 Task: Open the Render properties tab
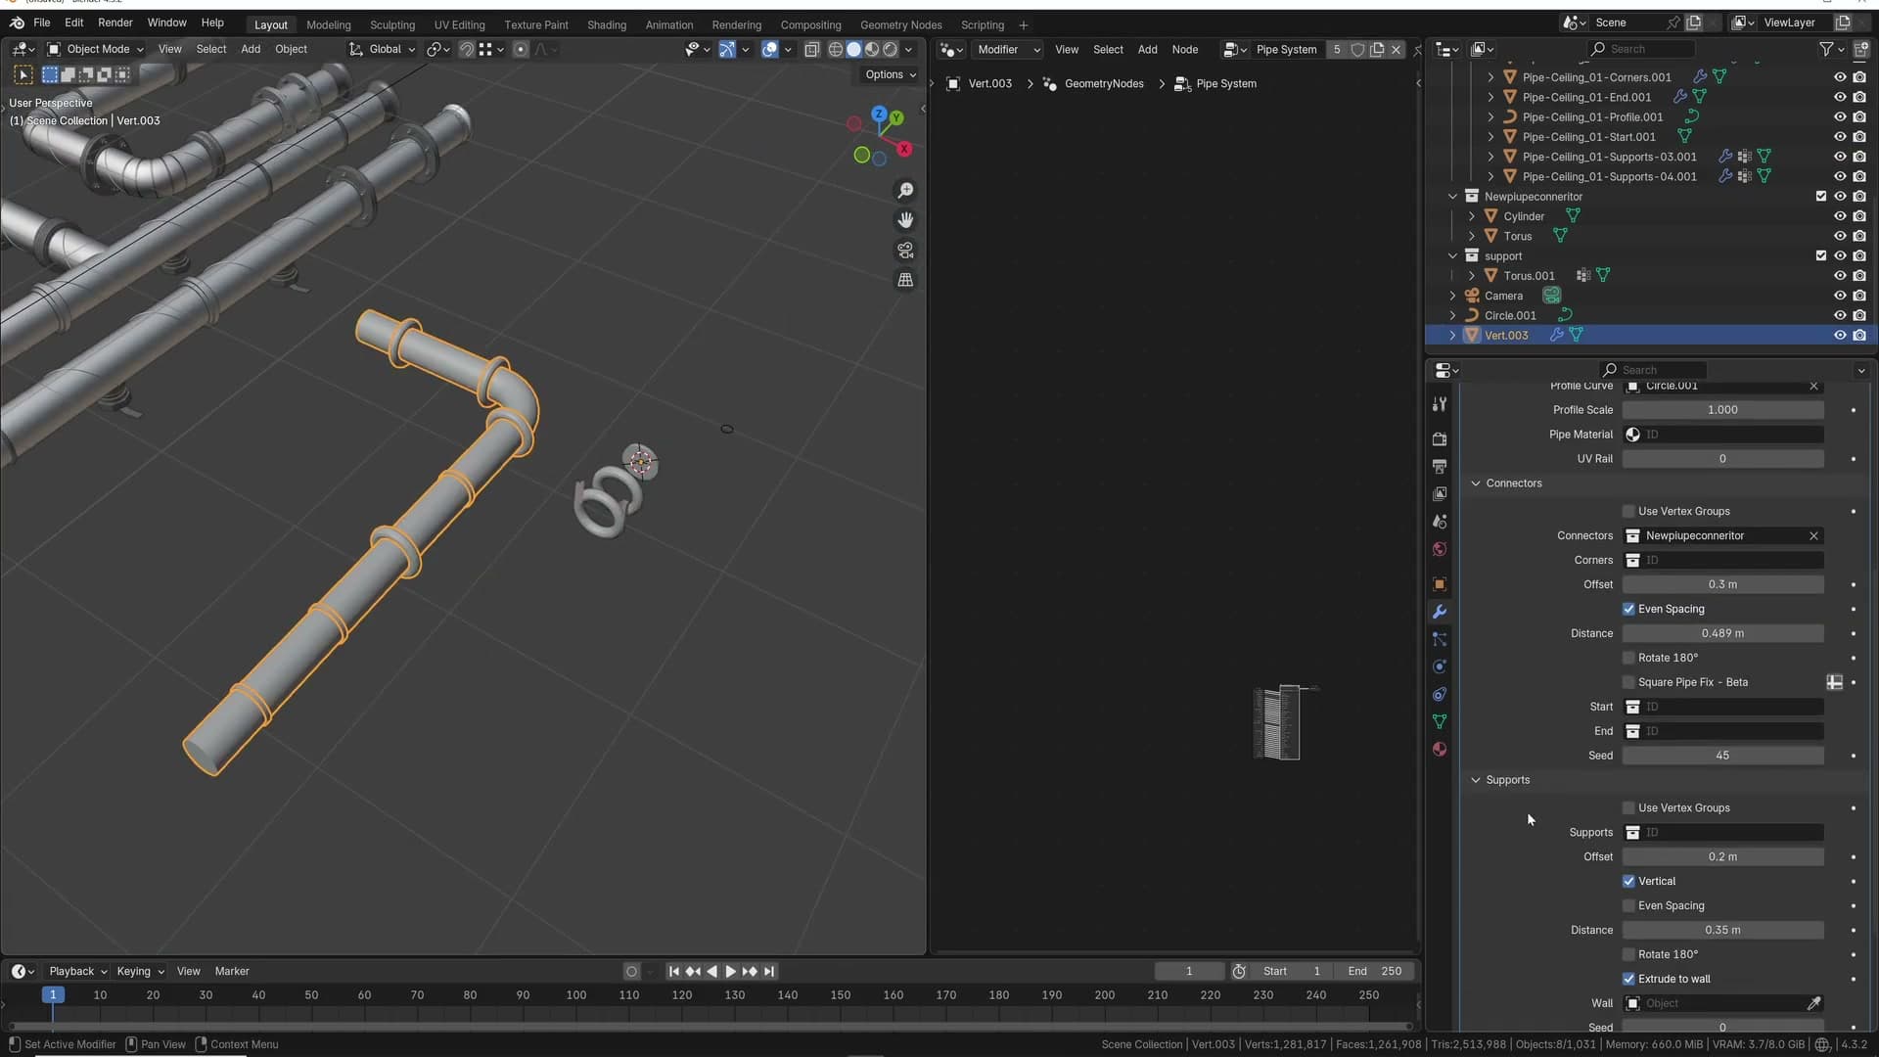click(1440, 439)
